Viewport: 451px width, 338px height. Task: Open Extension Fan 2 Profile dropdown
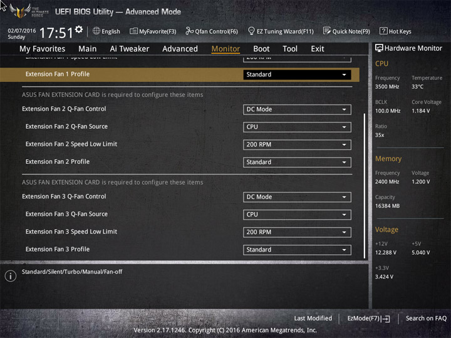pos(297,162)
